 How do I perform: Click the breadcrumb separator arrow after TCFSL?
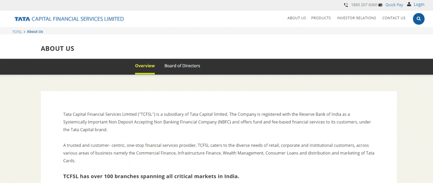click(x=24, y=32)
